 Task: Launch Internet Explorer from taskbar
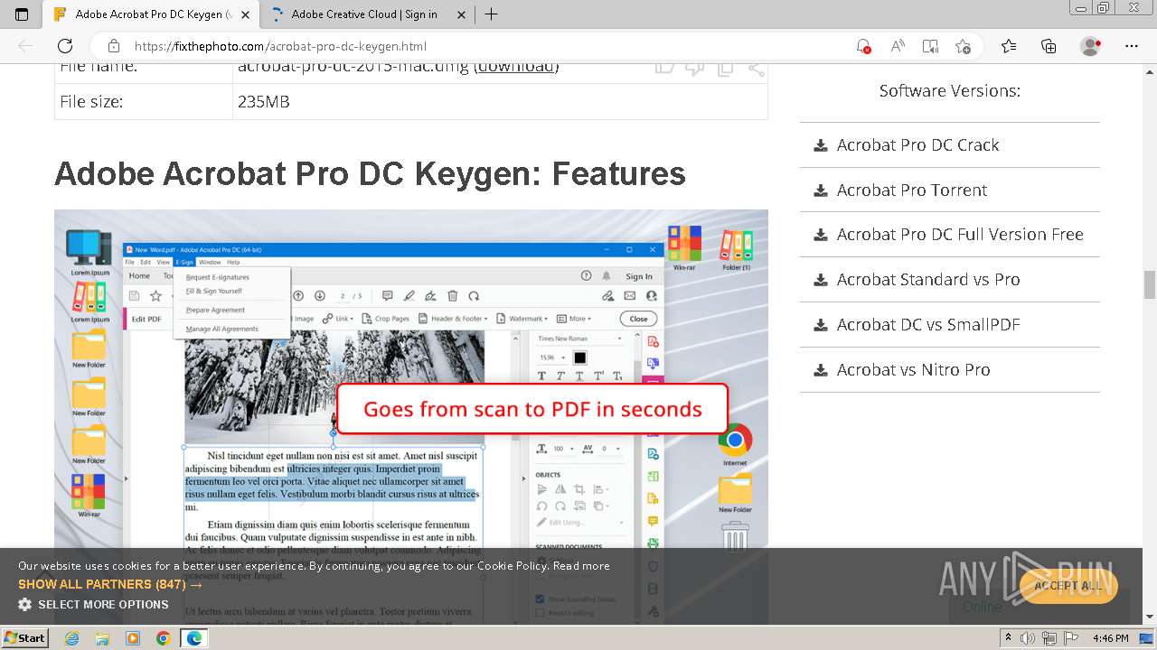(x=71, y=638)
